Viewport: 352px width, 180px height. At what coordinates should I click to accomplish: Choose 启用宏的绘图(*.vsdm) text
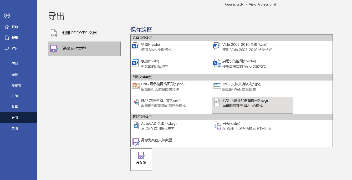(x=239, y=61)
